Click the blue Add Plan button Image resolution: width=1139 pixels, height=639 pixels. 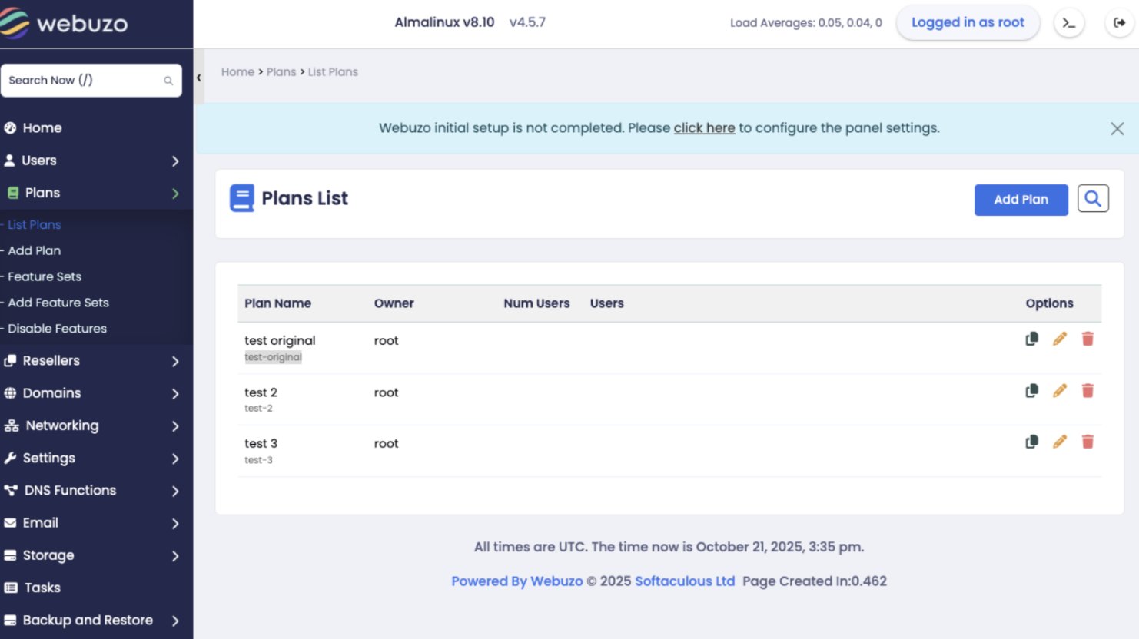[x=1021, y=200]
